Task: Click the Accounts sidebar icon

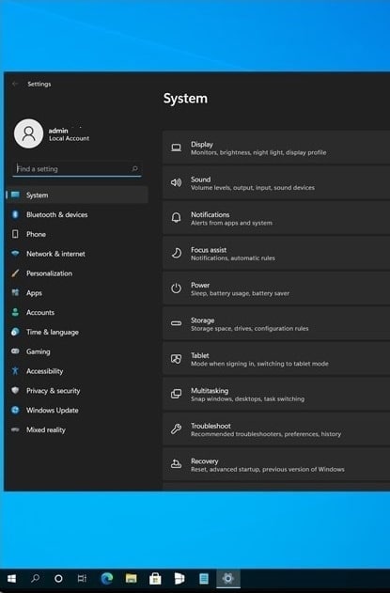Action: [15, 312]
